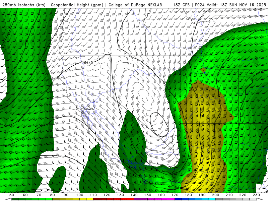Click the 180 value on the legend scale
Image resolution: width=268 pixels, height=201 pixels.
[x=188, y=195]
